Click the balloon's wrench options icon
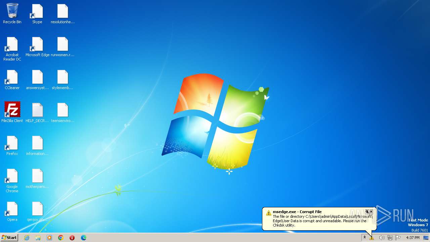Screen dimensions: 430x242 click(x=367, y=212)
